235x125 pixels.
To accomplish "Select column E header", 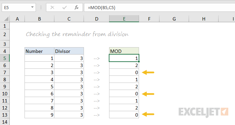I will pyautogui.click(x=124, y=19).
